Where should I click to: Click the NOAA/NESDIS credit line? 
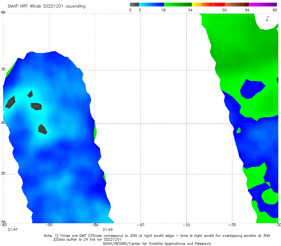point(157,243)
